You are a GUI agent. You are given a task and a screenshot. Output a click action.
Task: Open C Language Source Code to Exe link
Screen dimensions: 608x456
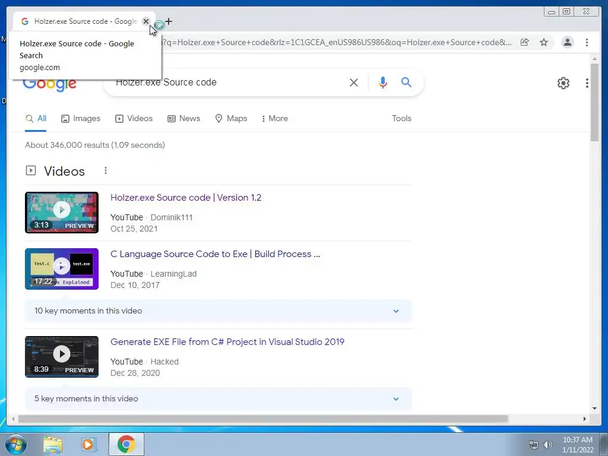coord(215,254)
